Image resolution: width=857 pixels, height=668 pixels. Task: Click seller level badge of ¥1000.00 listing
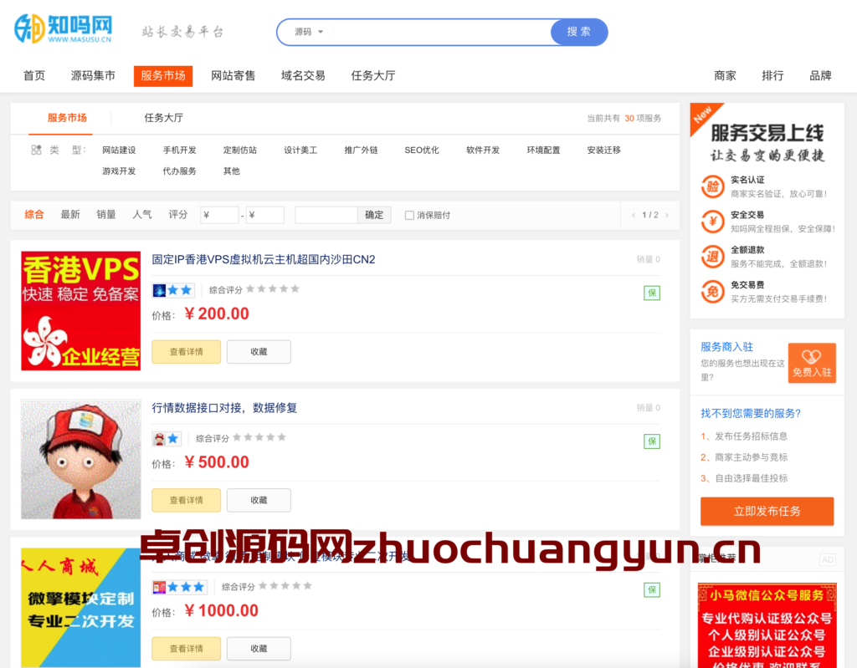pos(180,587)
